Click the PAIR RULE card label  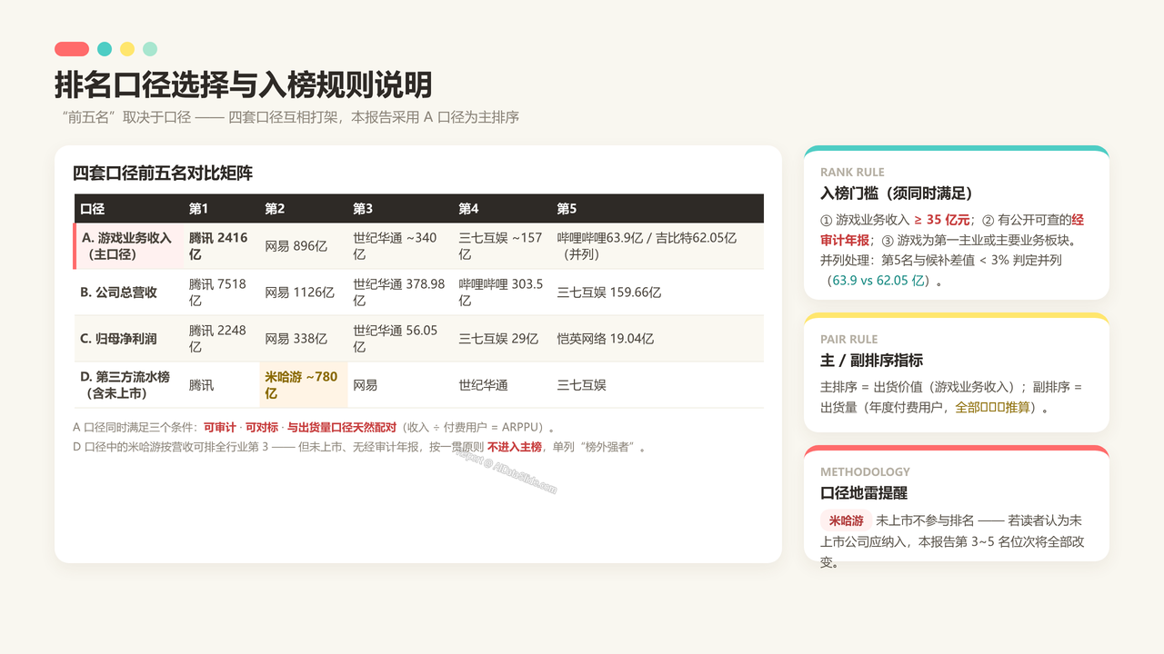click(849, 340)
